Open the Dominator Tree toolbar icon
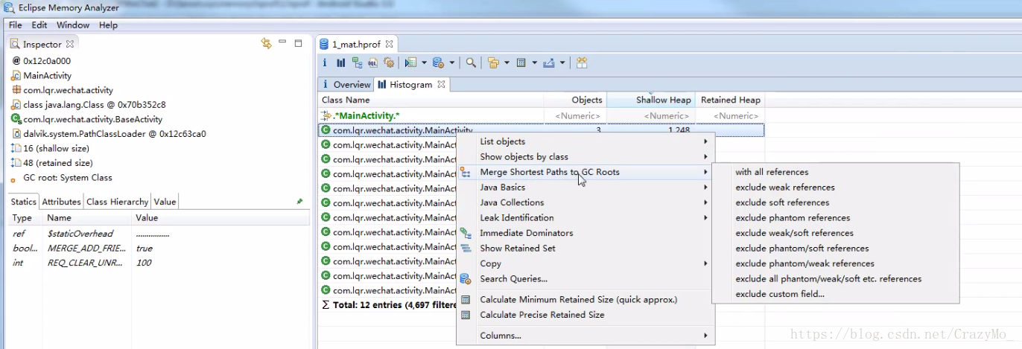The height and width of the screenshot is (349, 1022). [x=357, y=63]
